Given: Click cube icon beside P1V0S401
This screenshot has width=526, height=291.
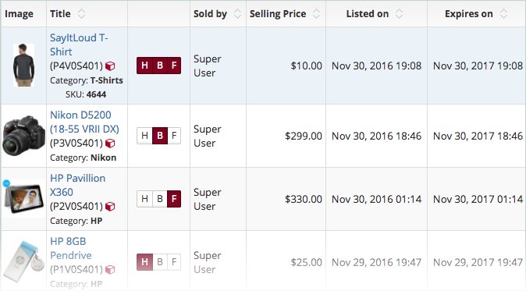Looking at the screenshot, I should coord(110,269).
